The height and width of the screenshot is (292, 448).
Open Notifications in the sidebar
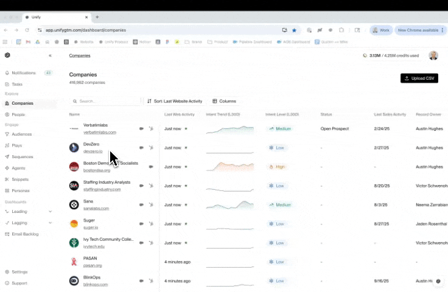(x=23, y=73)
